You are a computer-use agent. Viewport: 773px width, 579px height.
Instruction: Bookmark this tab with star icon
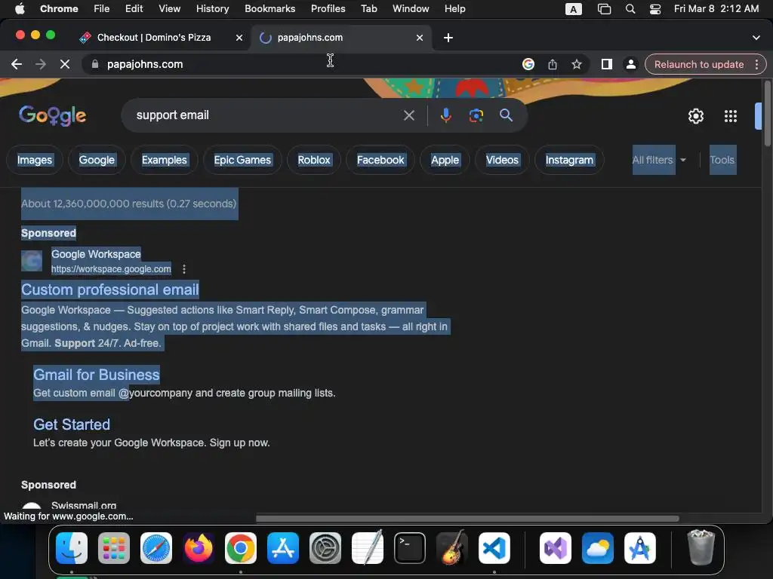click(576, 64)
